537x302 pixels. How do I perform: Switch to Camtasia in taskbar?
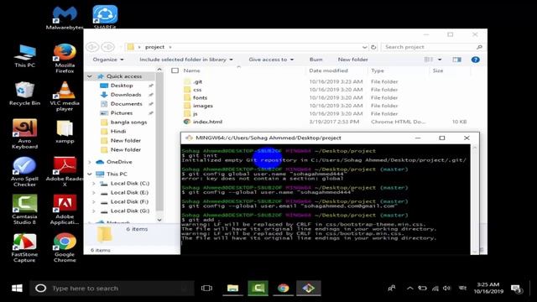(258, 289)
